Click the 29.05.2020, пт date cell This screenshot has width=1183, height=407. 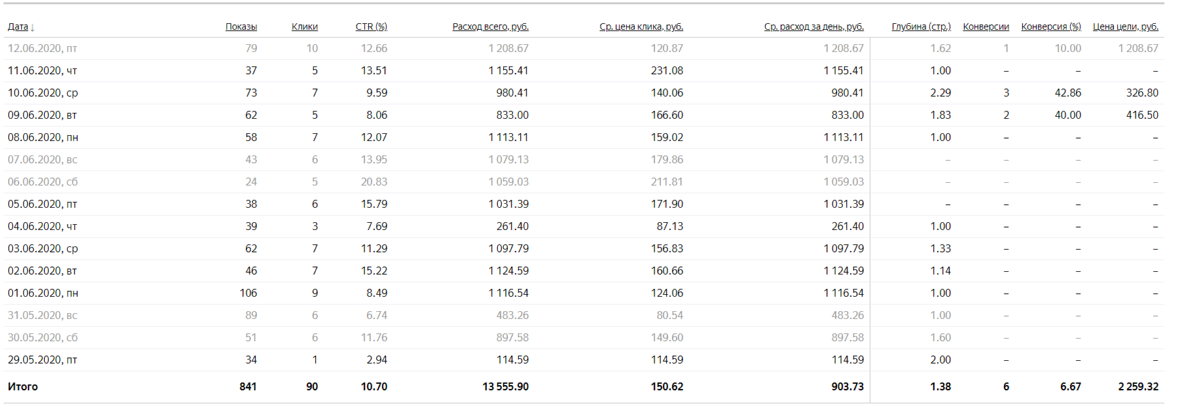tap(42, 360)
